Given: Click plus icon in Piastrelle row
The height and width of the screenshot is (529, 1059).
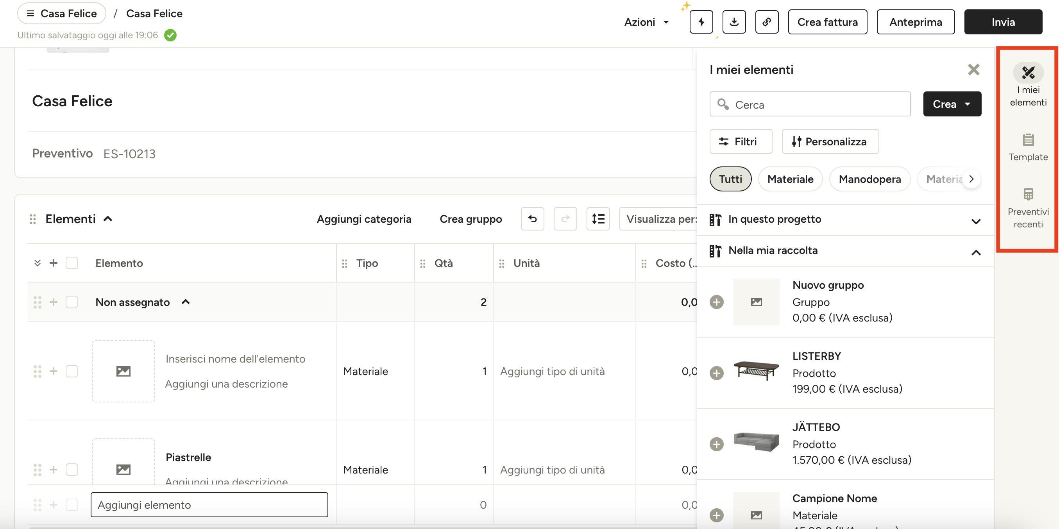Looking at the screenshot, I should point(54,469).
